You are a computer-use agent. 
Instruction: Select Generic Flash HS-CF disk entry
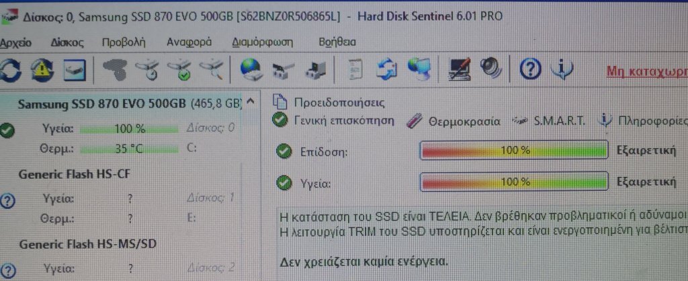[x=75, y=174]
